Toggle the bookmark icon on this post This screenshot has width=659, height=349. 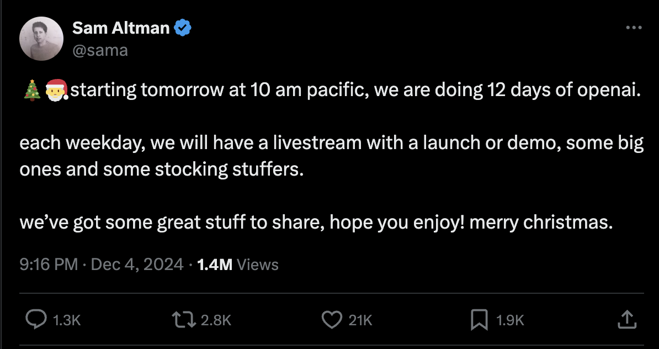[x=478, y=319]
